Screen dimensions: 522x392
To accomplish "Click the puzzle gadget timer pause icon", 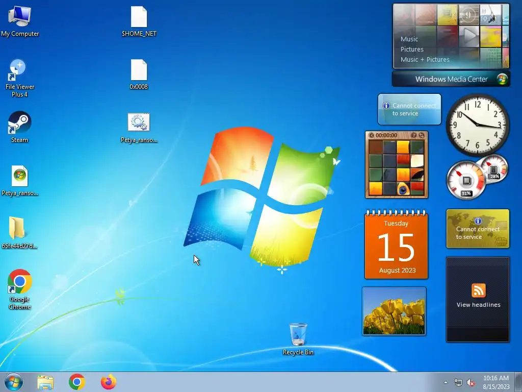I will pos(371,135).
